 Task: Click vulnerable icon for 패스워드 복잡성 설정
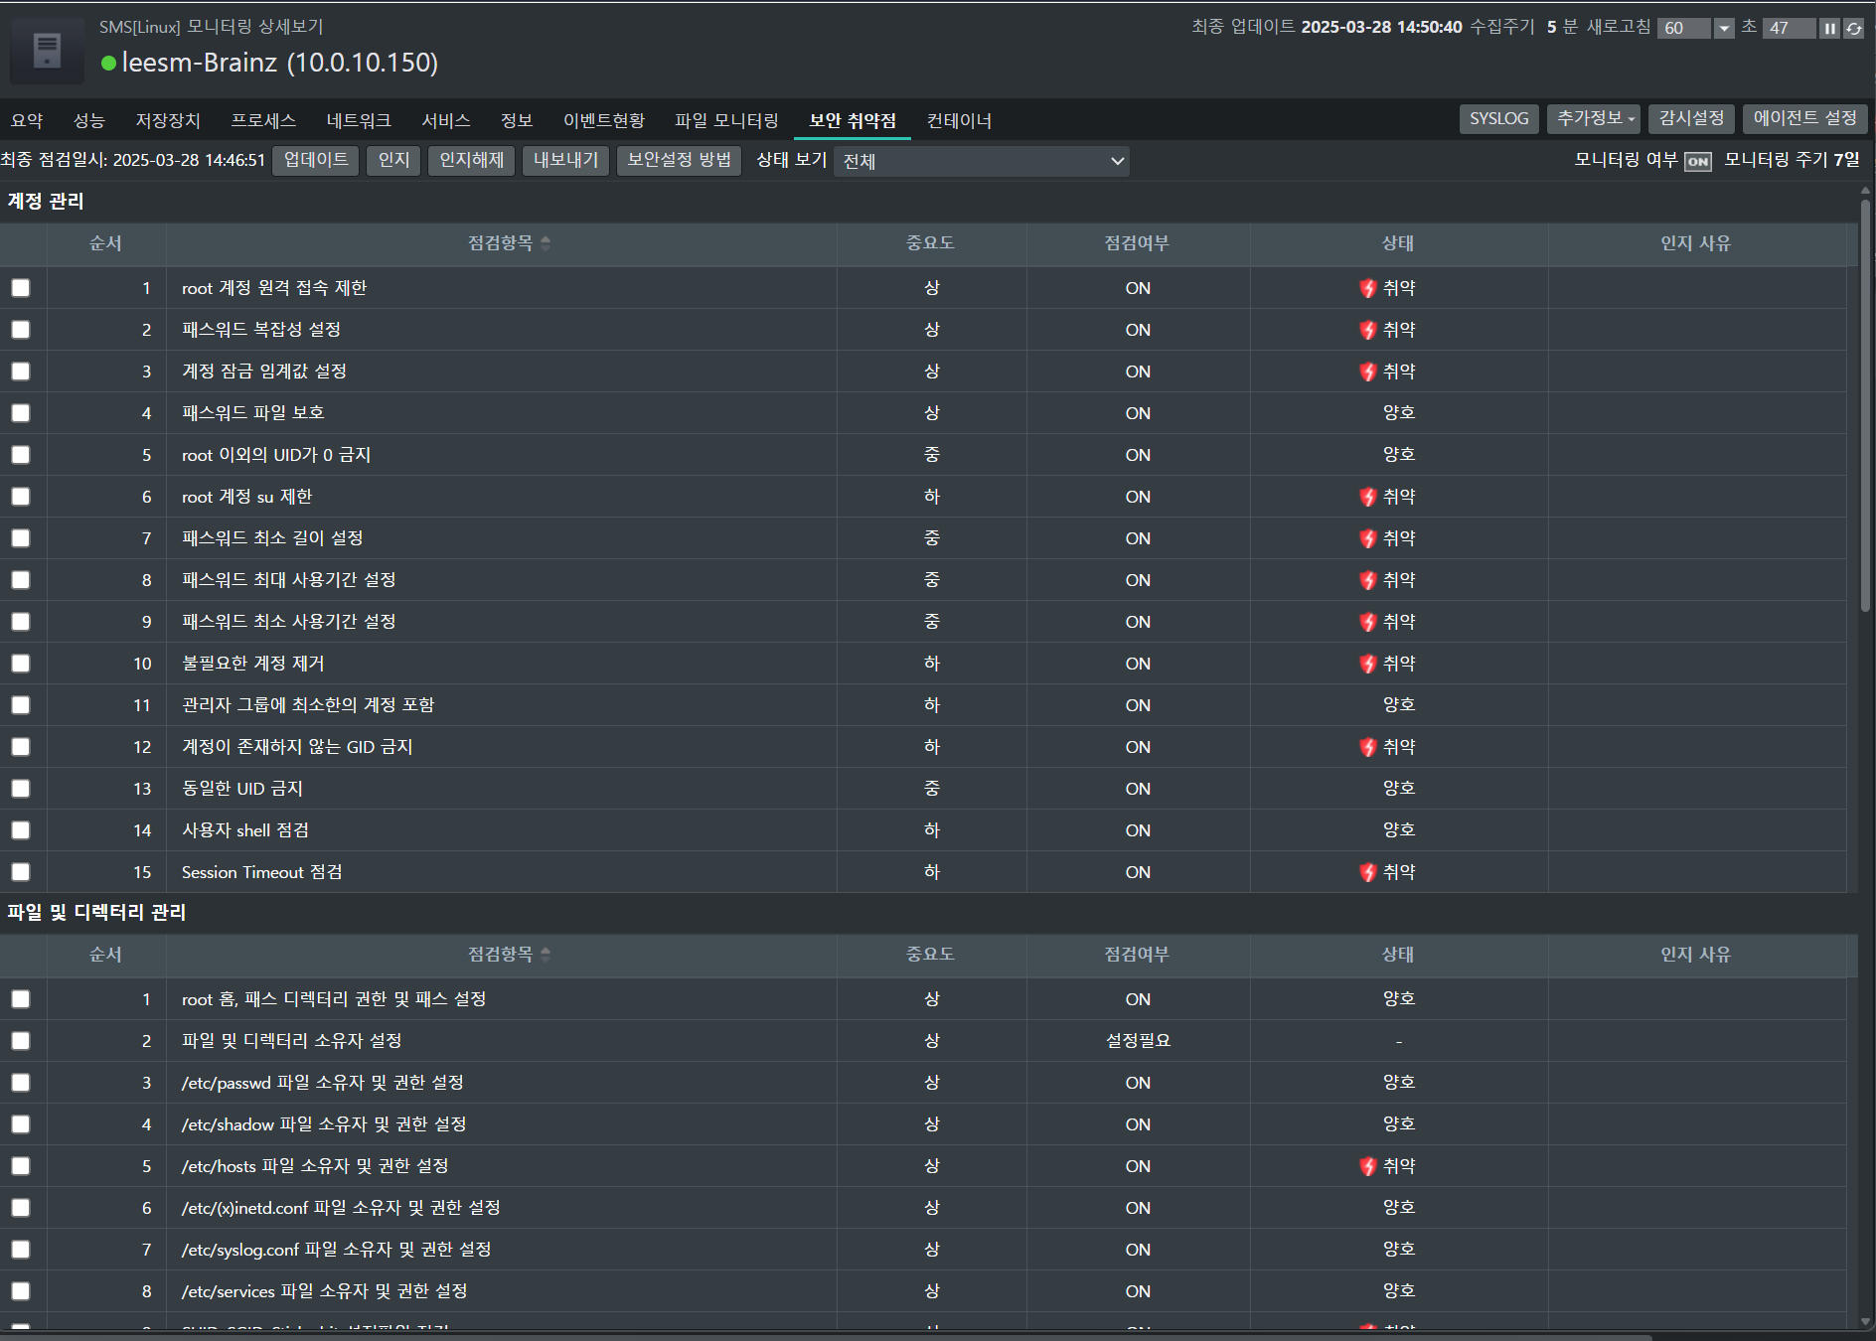point(1368,330)
